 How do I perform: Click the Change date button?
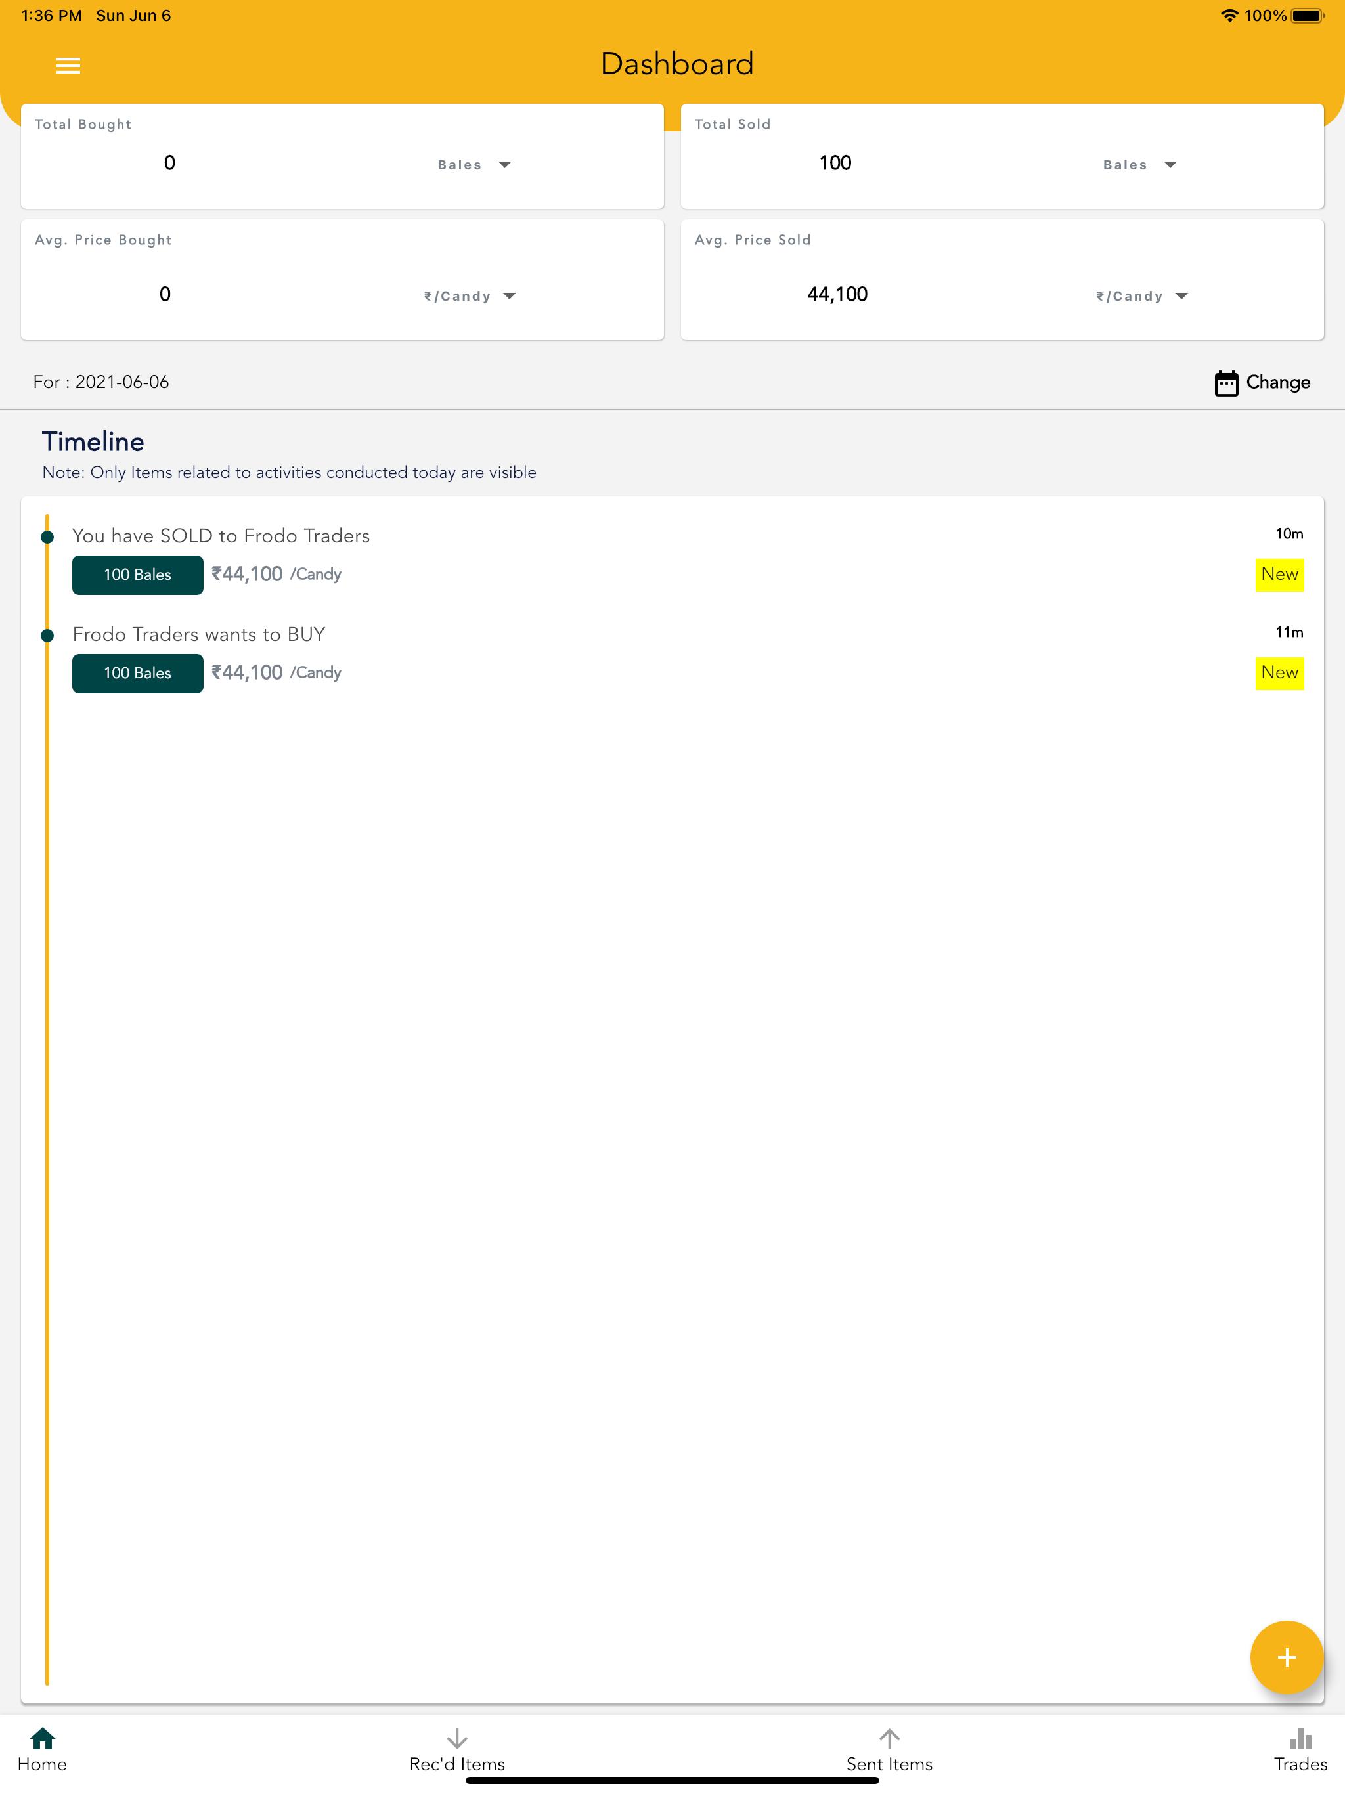[1262, 383]
